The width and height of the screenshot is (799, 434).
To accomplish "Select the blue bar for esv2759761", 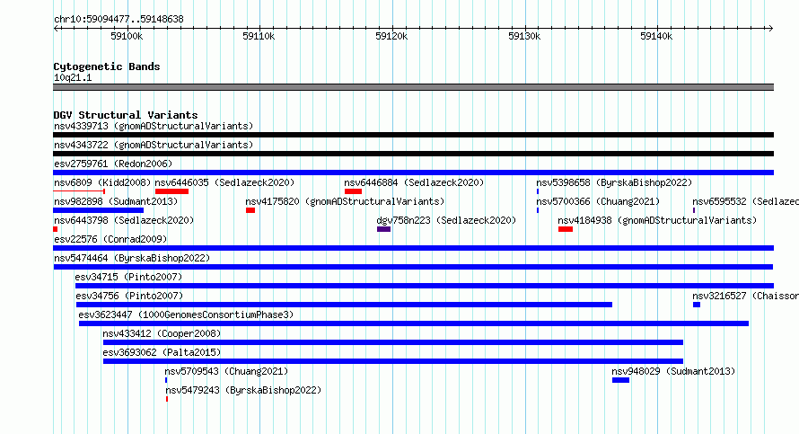I will pos(413,173).
